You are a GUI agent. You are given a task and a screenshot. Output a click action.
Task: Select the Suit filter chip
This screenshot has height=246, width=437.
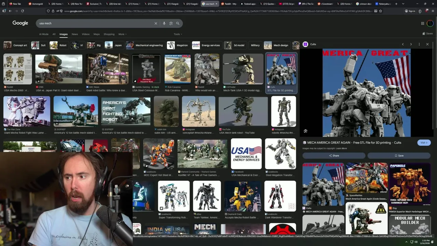(x=39, y=45)
